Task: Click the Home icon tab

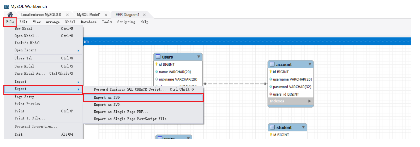Action: click(x=10, y=15)
